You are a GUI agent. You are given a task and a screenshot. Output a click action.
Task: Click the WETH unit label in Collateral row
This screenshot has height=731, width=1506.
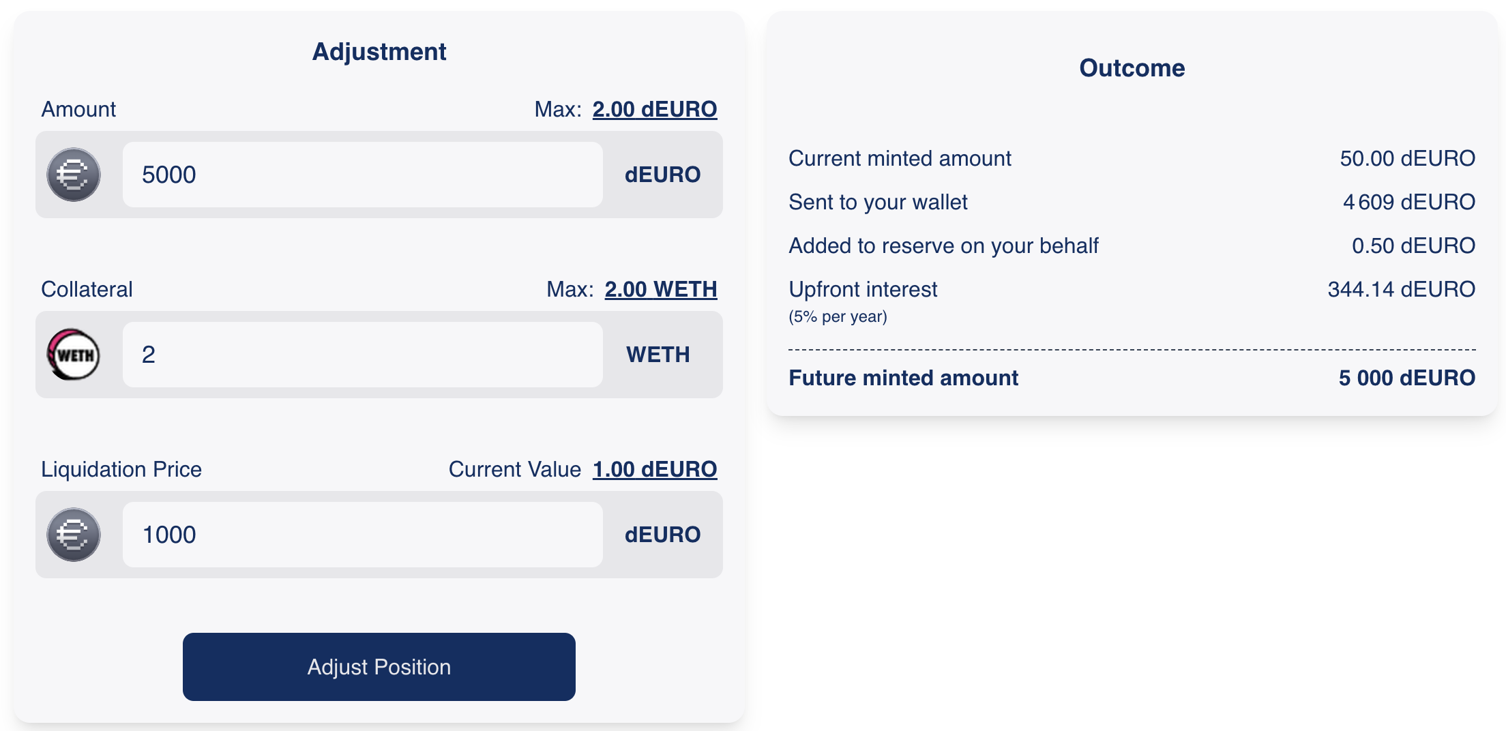[658, 355]
